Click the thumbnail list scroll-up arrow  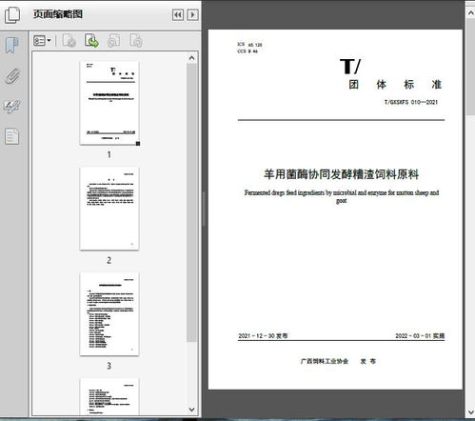(191, 58)
